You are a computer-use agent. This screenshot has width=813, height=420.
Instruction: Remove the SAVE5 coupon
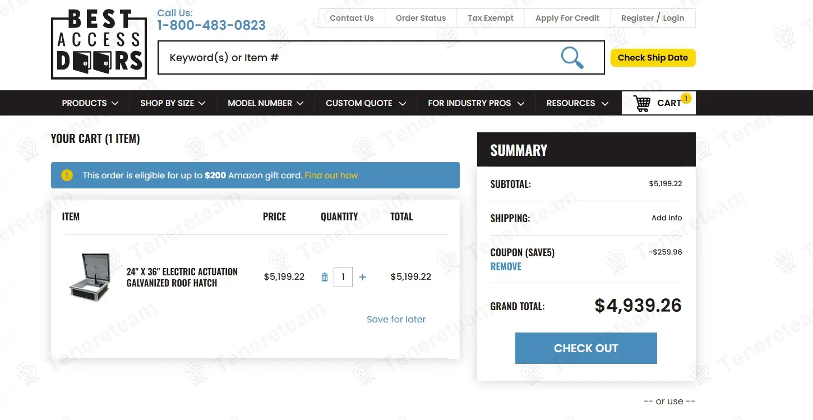pos(506,267)
